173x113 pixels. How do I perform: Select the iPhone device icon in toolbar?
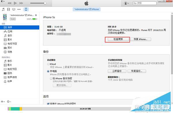[26, 9]
